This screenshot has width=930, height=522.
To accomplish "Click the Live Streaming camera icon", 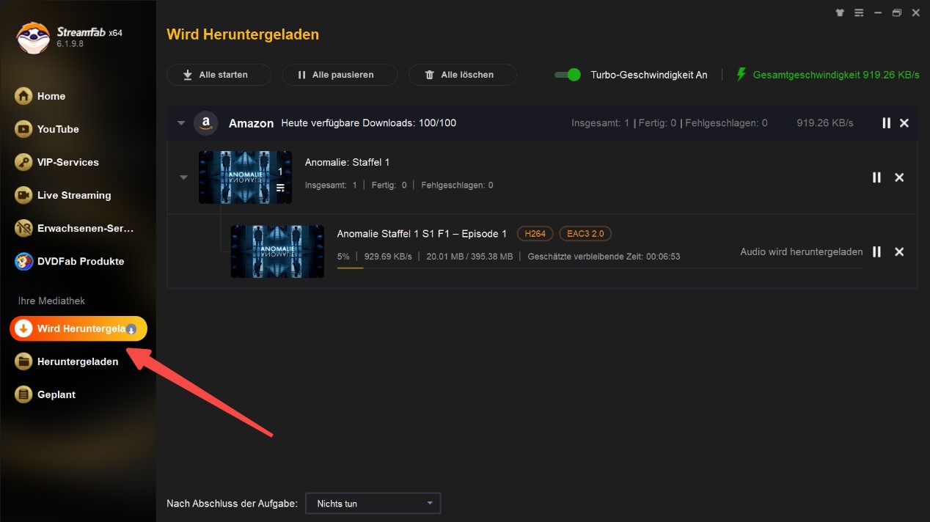I will (24, 195).
